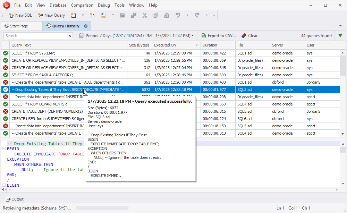Sort by Server column header
347x213 pixels.
click(287, 45)
